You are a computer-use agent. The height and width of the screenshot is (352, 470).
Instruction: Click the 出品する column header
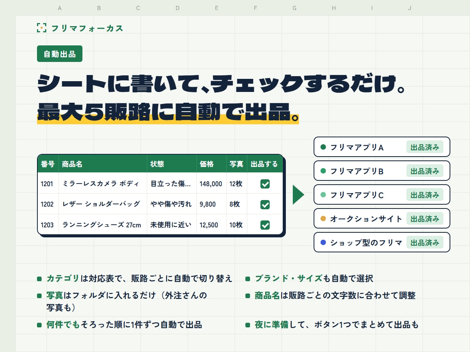click(x=265, y=164)
